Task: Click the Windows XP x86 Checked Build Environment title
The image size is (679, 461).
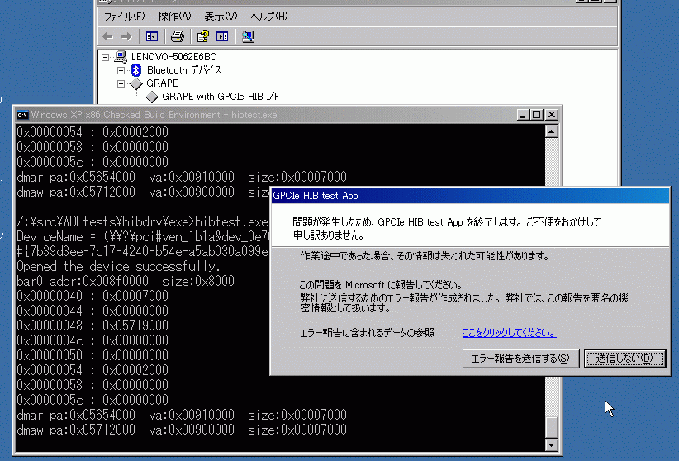Action: coord(154,115)
